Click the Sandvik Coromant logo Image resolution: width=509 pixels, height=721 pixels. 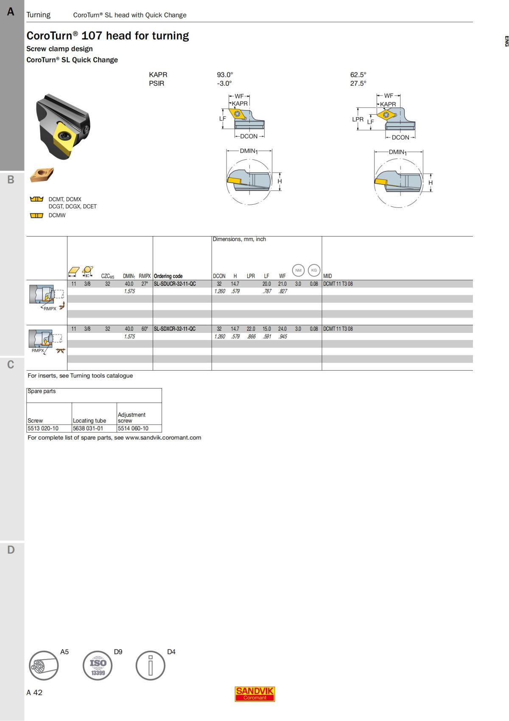255,694
